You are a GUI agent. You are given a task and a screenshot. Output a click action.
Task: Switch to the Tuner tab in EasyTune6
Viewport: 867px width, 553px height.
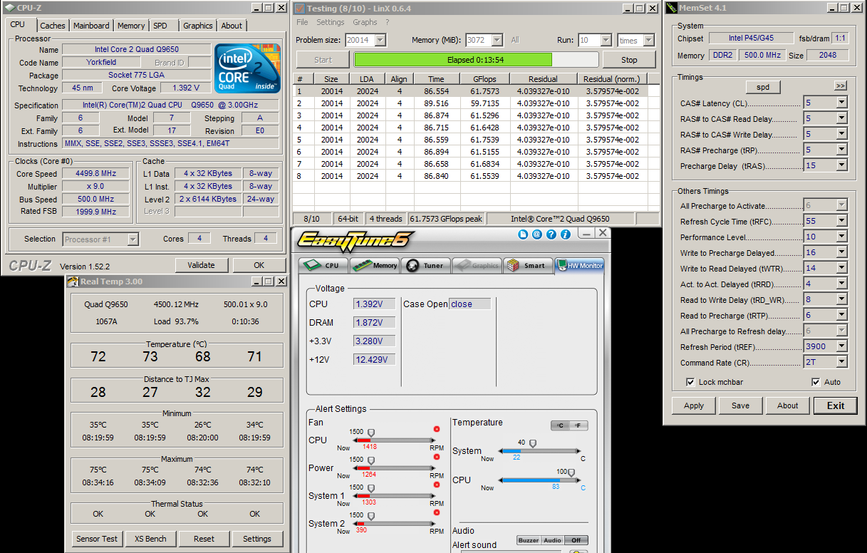click(425, 265)
